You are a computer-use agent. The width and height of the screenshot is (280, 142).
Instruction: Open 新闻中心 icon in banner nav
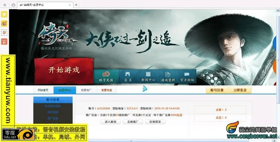(x=148, y=76)
